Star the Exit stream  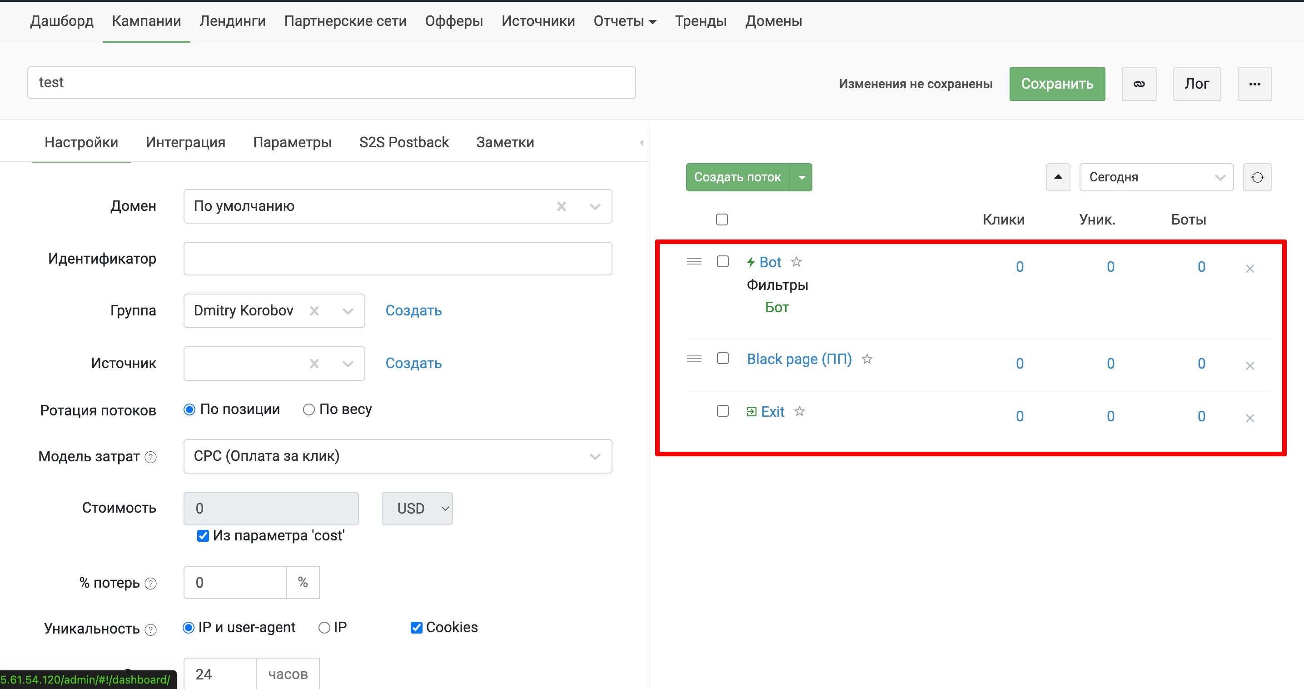click(x=799, y=411)
